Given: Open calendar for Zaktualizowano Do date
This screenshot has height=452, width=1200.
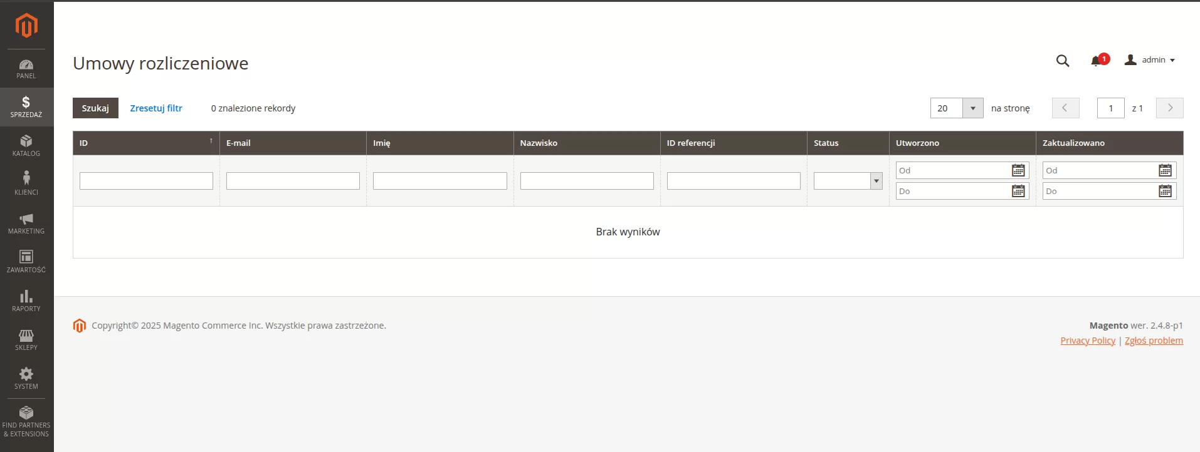Looking at the screenshot, I should tap(1165, 191).
